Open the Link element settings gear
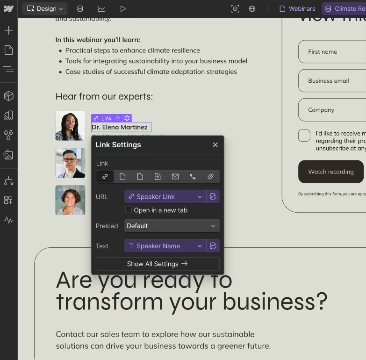 (127, 118)
